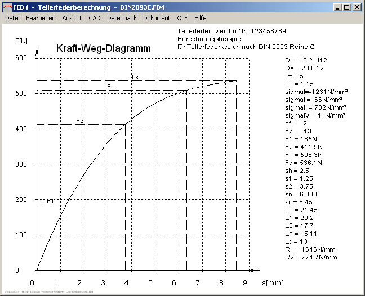Minimize the FED4 window
365x296 pixels.
pos(337,7)
